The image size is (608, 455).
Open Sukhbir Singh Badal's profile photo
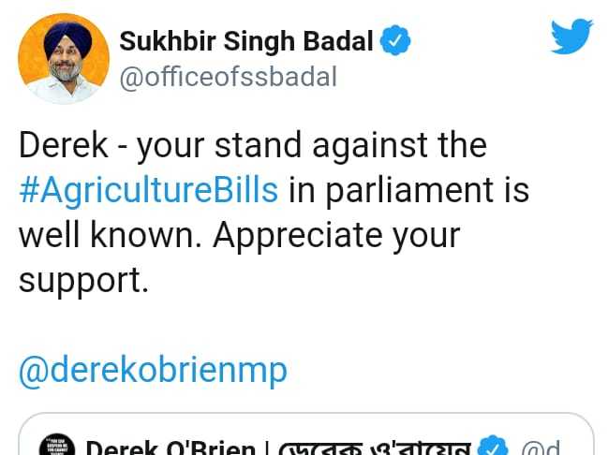tap(64, 59)
